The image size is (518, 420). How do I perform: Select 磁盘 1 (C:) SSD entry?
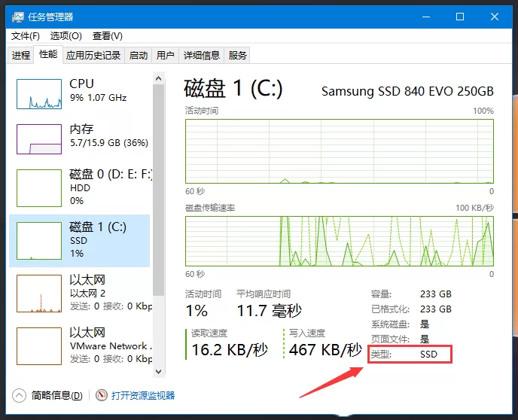[79, 240]
